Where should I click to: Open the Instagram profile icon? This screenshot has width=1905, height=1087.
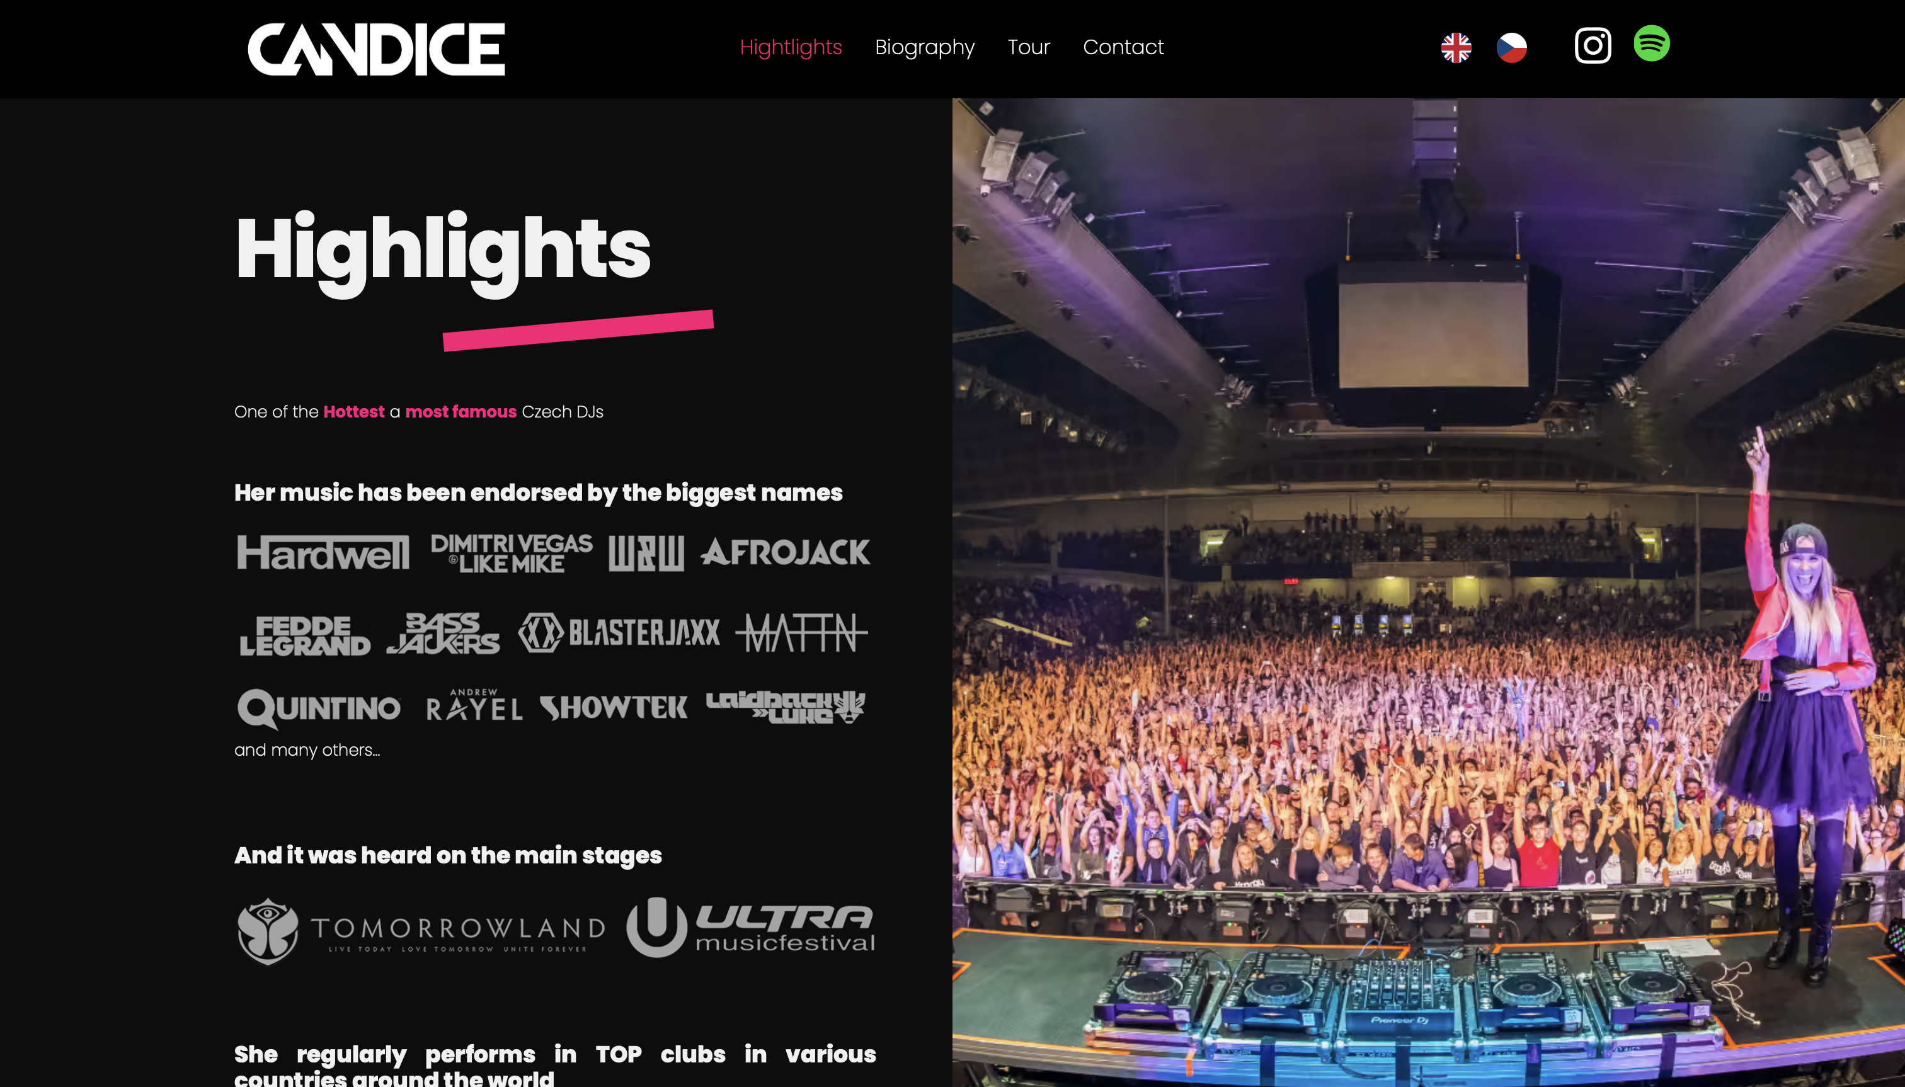(1592, 46)
